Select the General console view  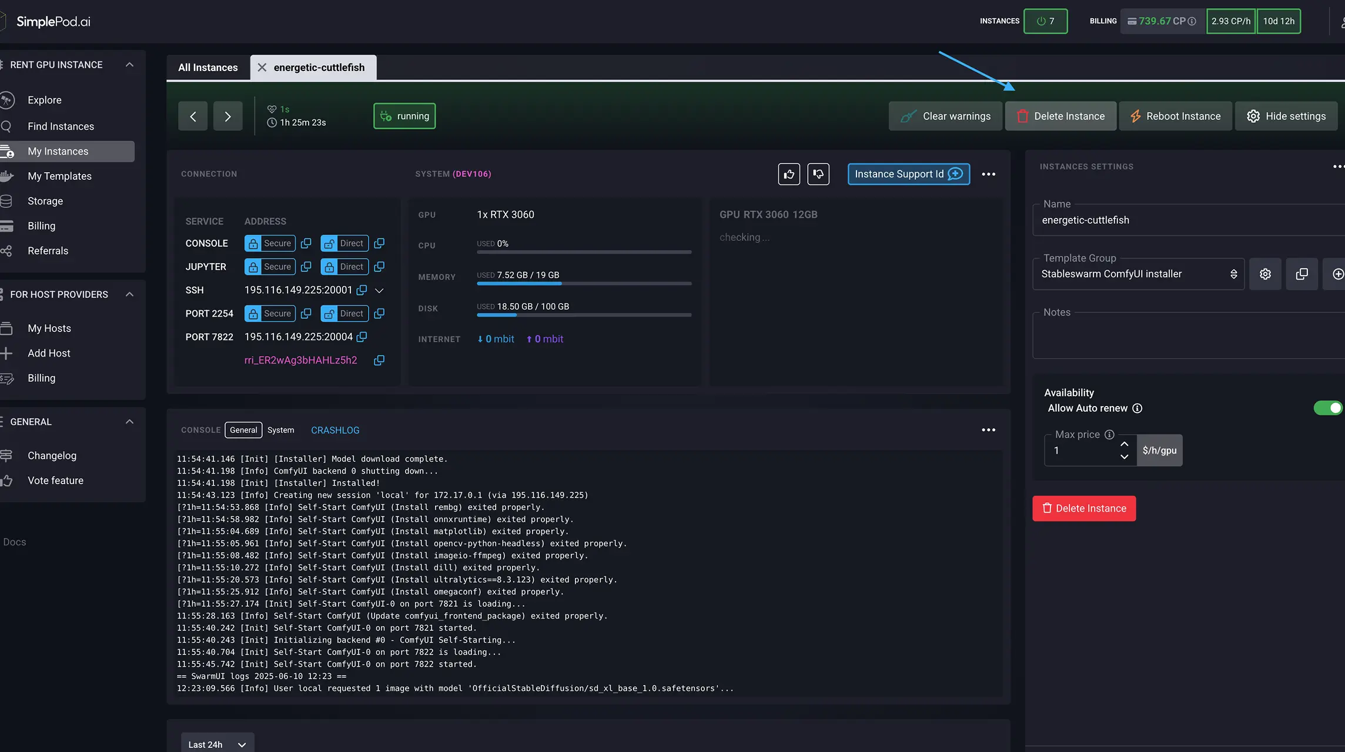click(243, 430)
